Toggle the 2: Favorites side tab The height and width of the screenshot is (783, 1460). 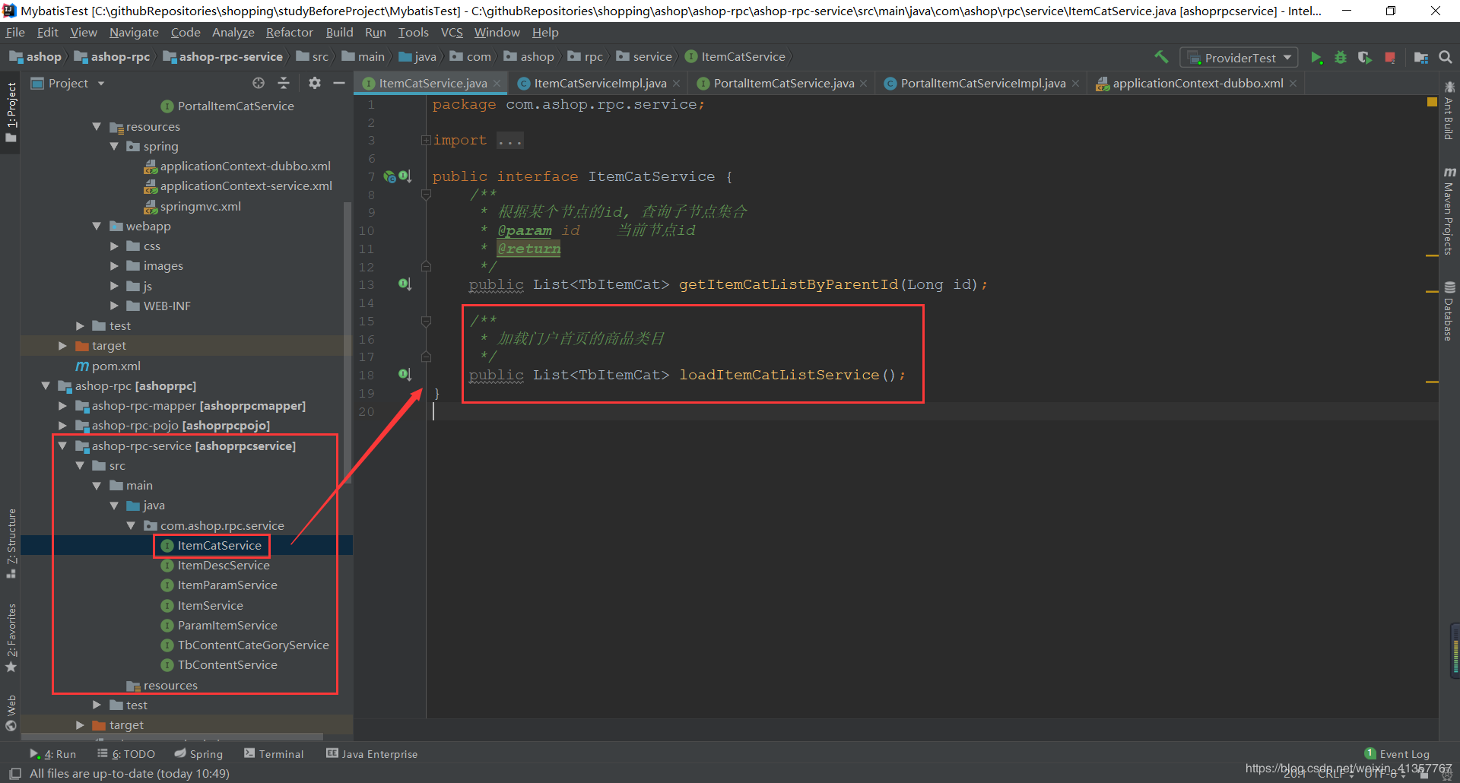11,637
